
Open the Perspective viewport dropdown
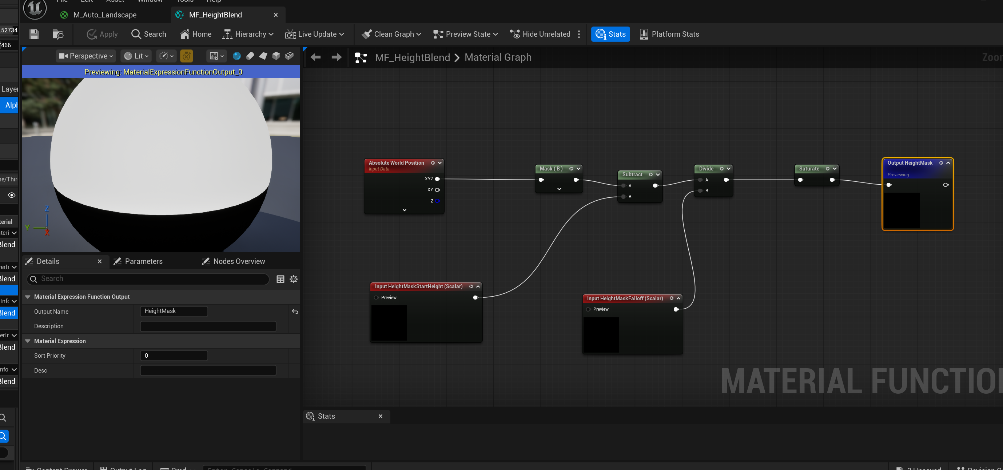point(85,56)
